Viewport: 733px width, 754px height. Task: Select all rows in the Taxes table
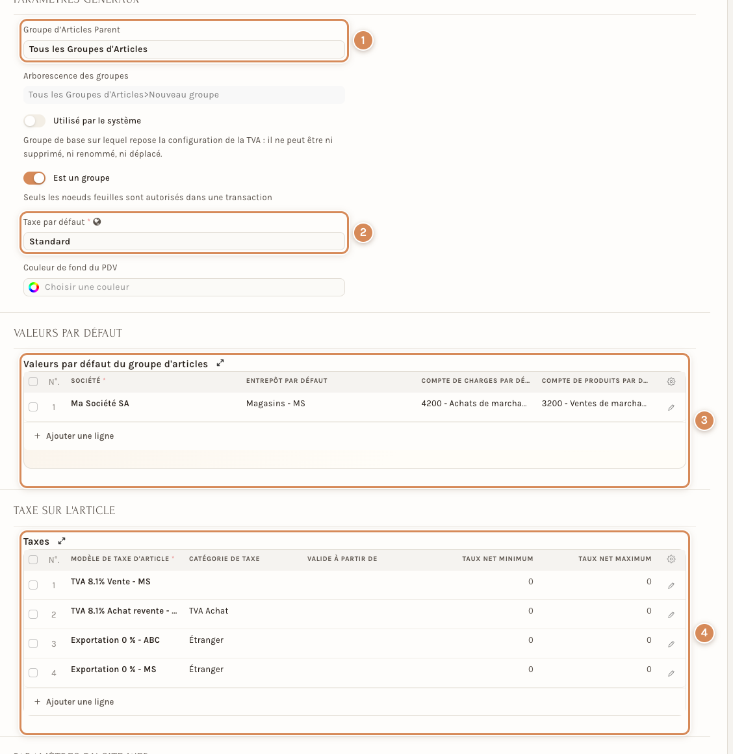[33, 559]
